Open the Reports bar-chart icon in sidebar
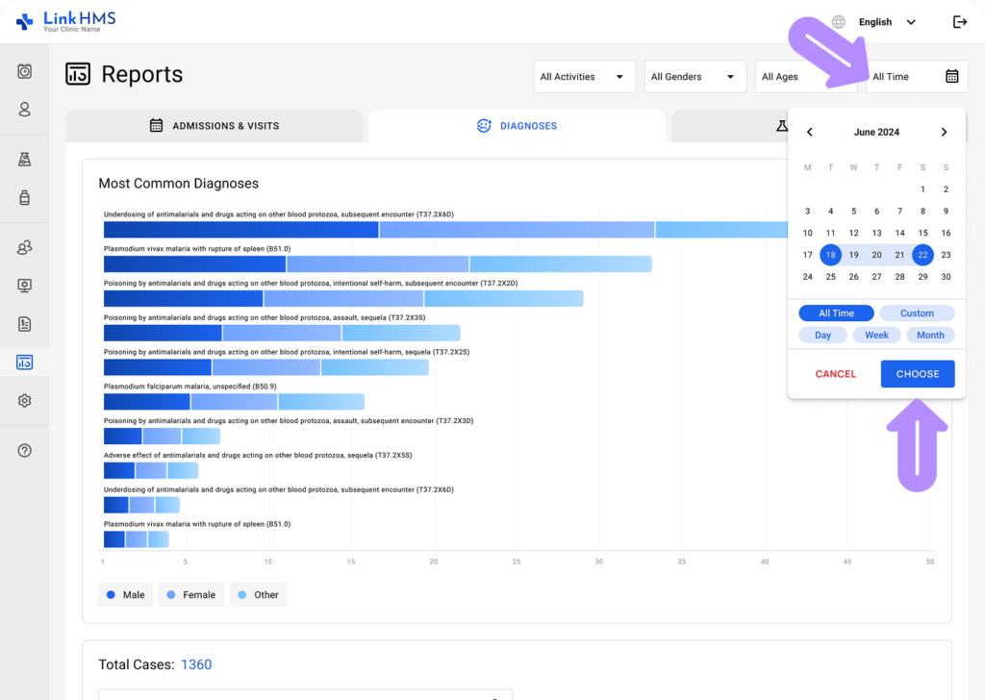The height and width of the screenshot is (700, 985). [x=24, y=362]
